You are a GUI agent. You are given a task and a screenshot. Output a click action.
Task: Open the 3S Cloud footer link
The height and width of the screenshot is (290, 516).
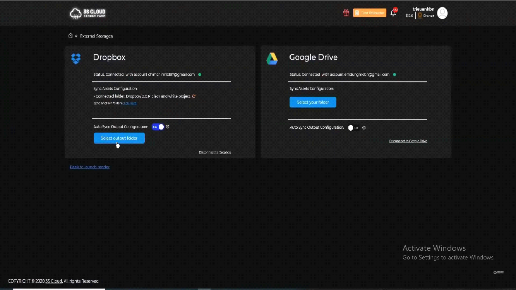54,281
